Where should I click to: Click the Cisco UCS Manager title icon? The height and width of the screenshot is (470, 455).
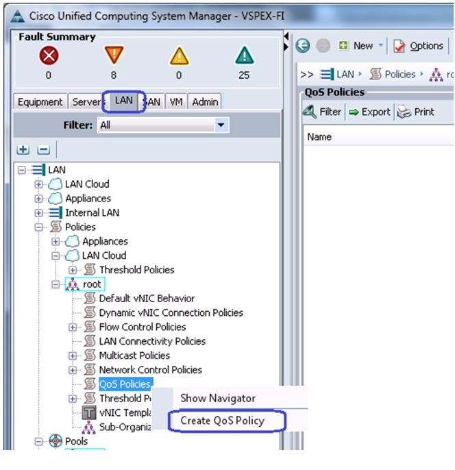pos(17,16)
